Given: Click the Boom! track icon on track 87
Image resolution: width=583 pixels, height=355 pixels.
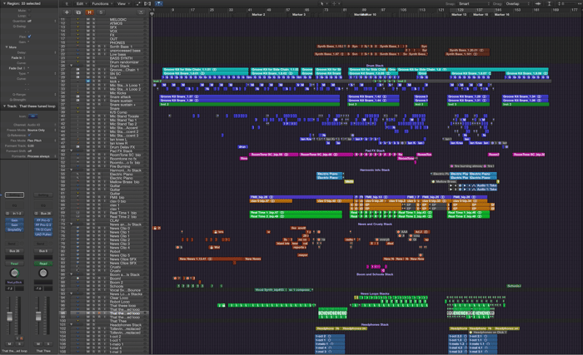Looking at the screenshot, I should (77, 279).
